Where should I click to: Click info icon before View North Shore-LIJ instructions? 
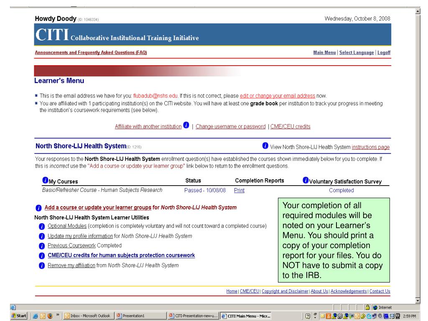click(x=265, y=145)
